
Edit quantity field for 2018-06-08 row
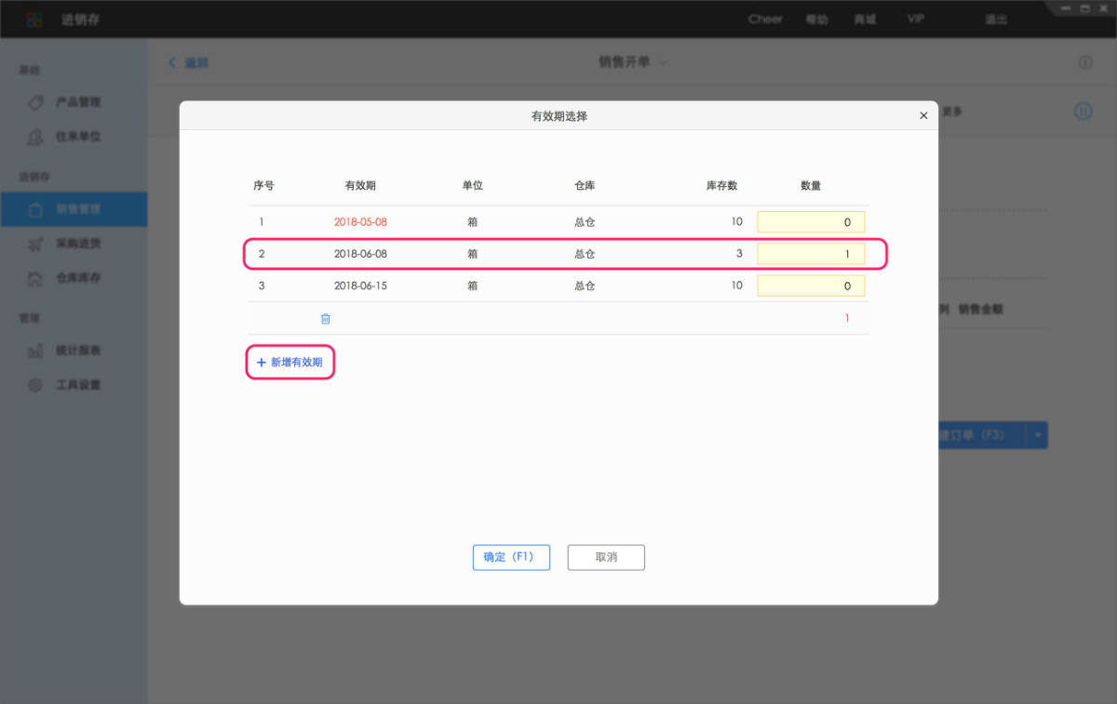click(811, 254)
